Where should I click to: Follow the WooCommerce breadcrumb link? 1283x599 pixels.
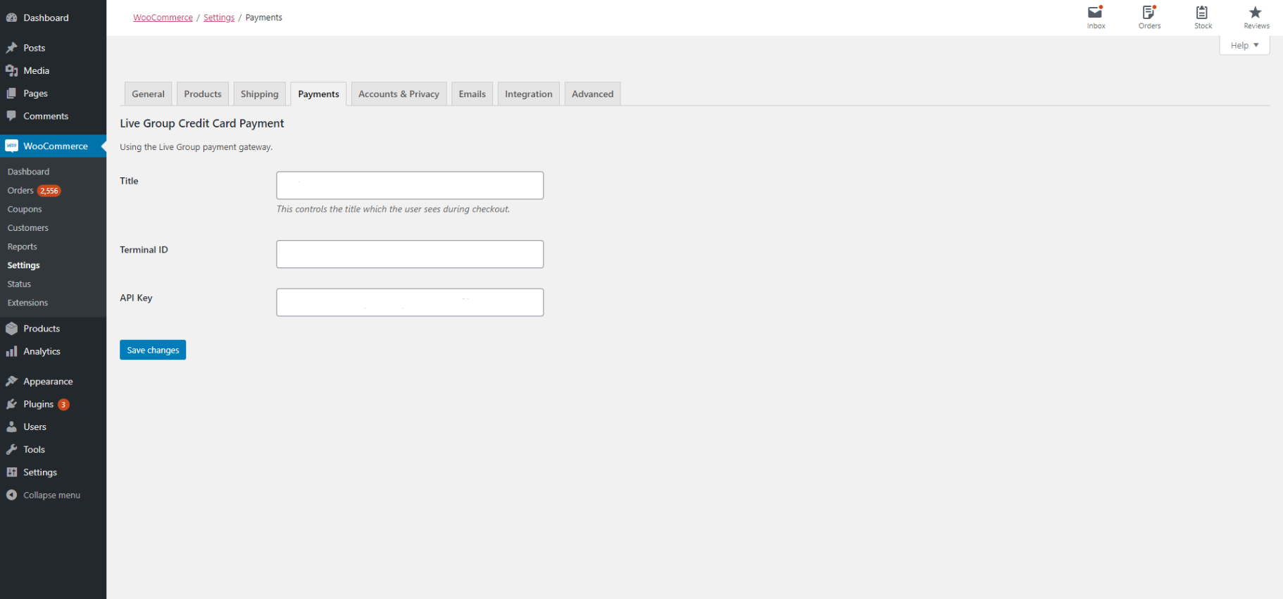(x=163, y=18)
